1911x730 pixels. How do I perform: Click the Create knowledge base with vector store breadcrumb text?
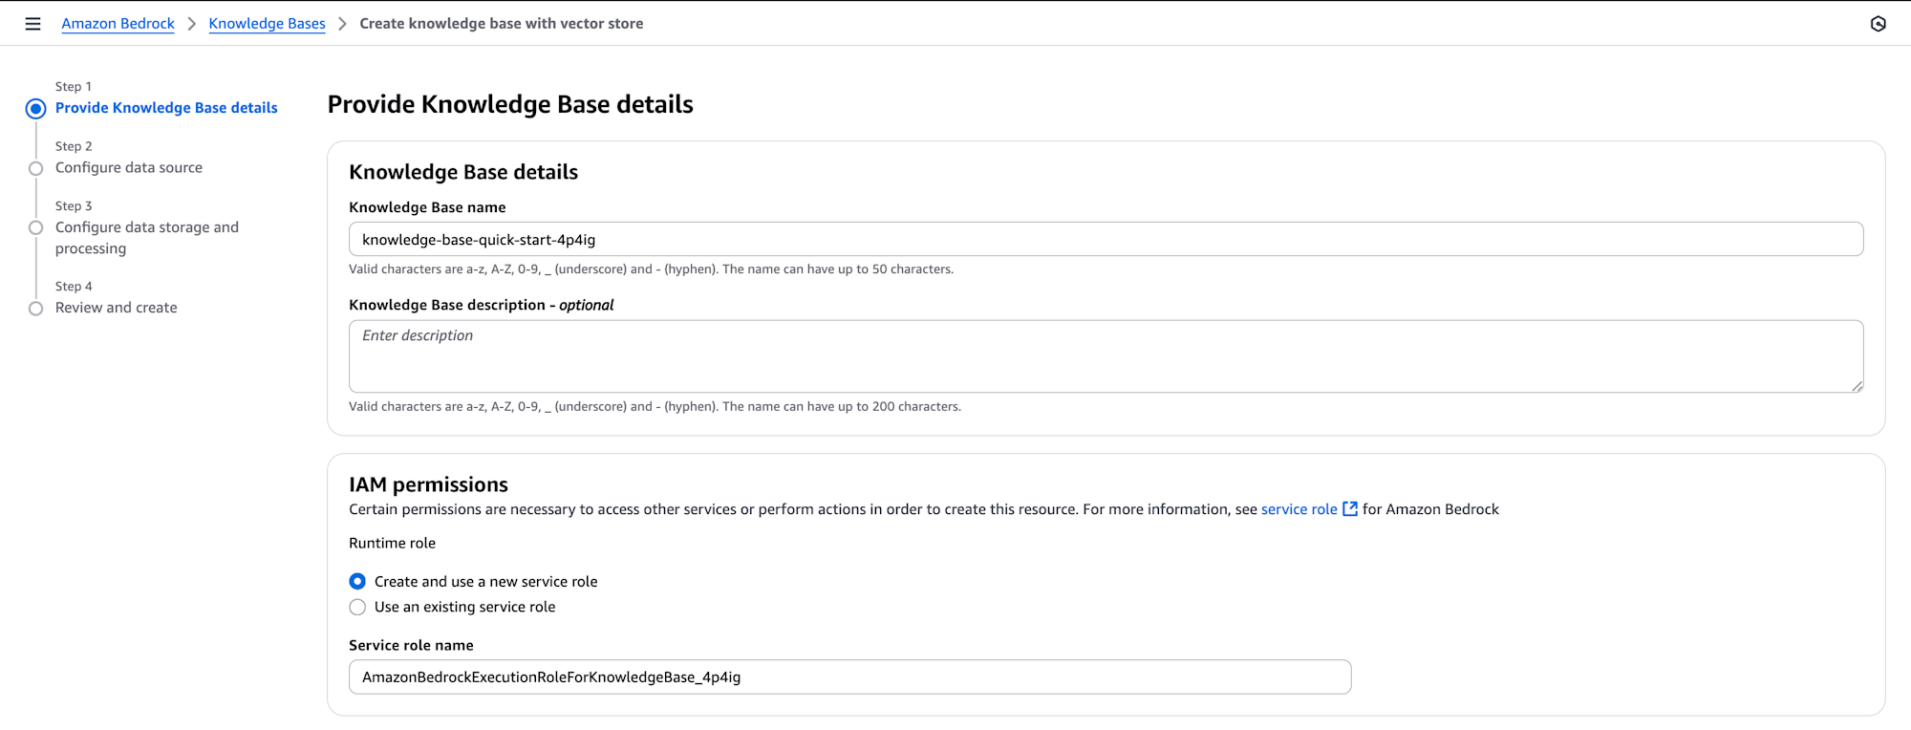click(x=501, y=24)
